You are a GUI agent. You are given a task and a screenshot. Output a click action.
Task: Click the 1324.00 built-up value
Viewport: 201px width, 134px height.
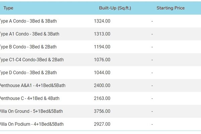click(102, 21)
